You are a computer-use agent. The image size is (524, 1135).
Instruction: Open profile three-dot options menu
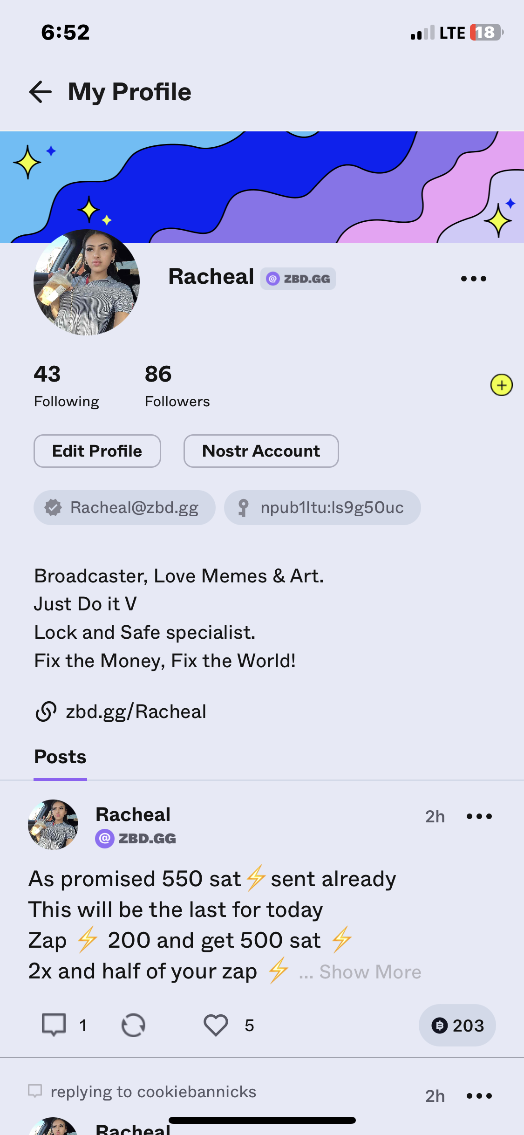coord(473,279)
